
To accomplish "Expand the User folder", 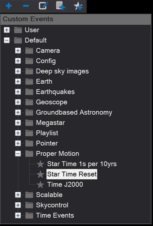I will pos(6,30).
